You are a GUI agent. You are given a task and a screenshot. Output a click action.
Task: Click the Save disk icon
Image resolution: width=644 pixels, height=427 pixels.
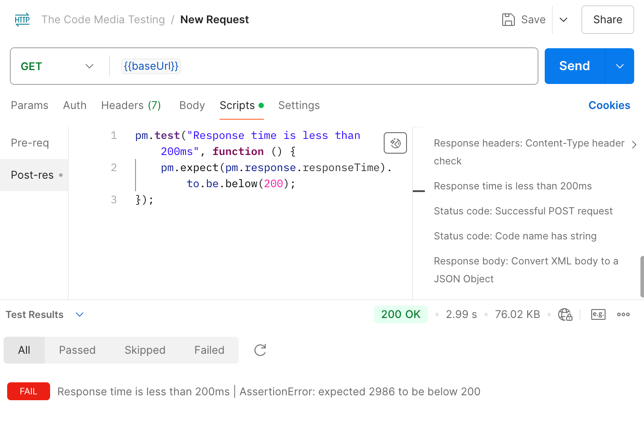[508, 20]
